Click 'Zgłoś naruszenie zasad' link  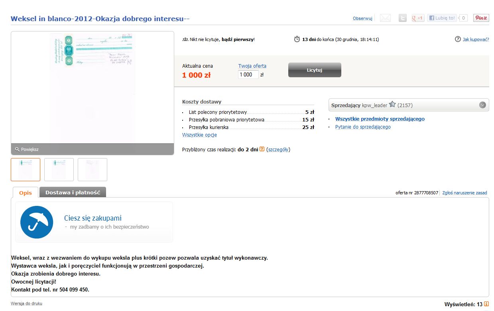tap(465, 193)
